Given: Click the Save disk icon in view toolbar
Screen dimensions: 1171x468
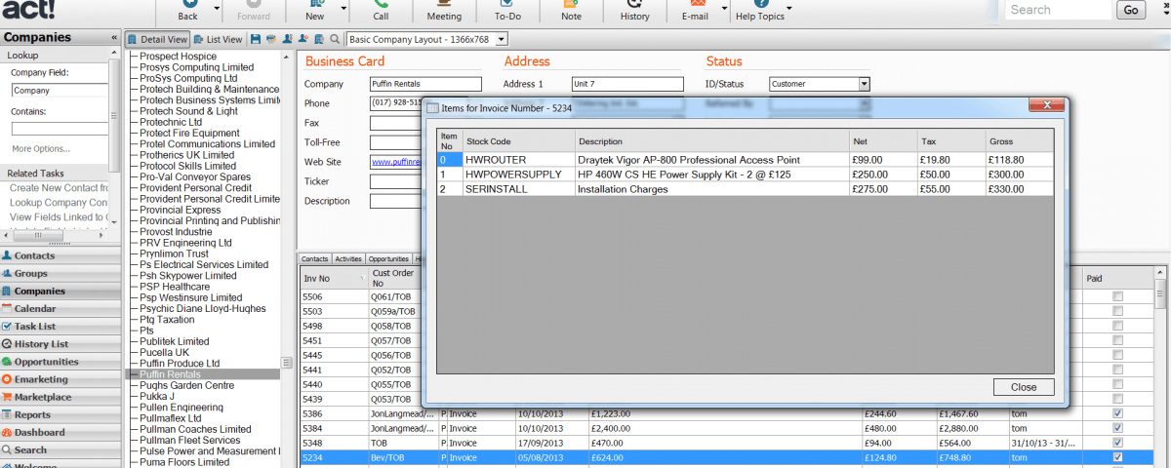Looking at the screenshot, I should tap(256, 39).
